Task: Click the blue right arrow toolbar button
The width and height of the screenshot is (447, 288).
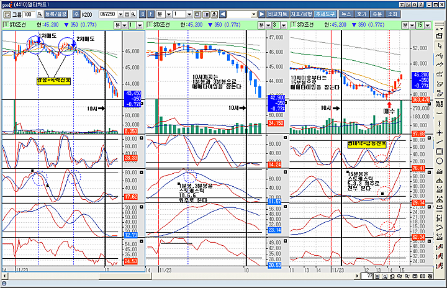Action: (x=262, y=14)
